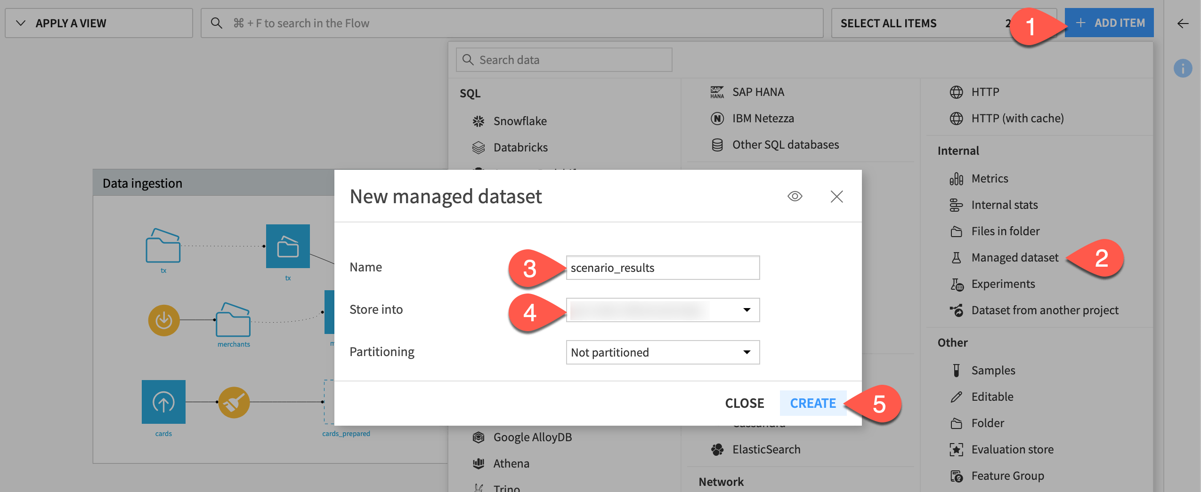
Task: Pick the ElasticSearch connector
Action: tap(765, 449)
